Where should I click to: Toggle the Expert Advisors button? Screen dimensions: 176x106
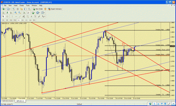tap(55, 9)
